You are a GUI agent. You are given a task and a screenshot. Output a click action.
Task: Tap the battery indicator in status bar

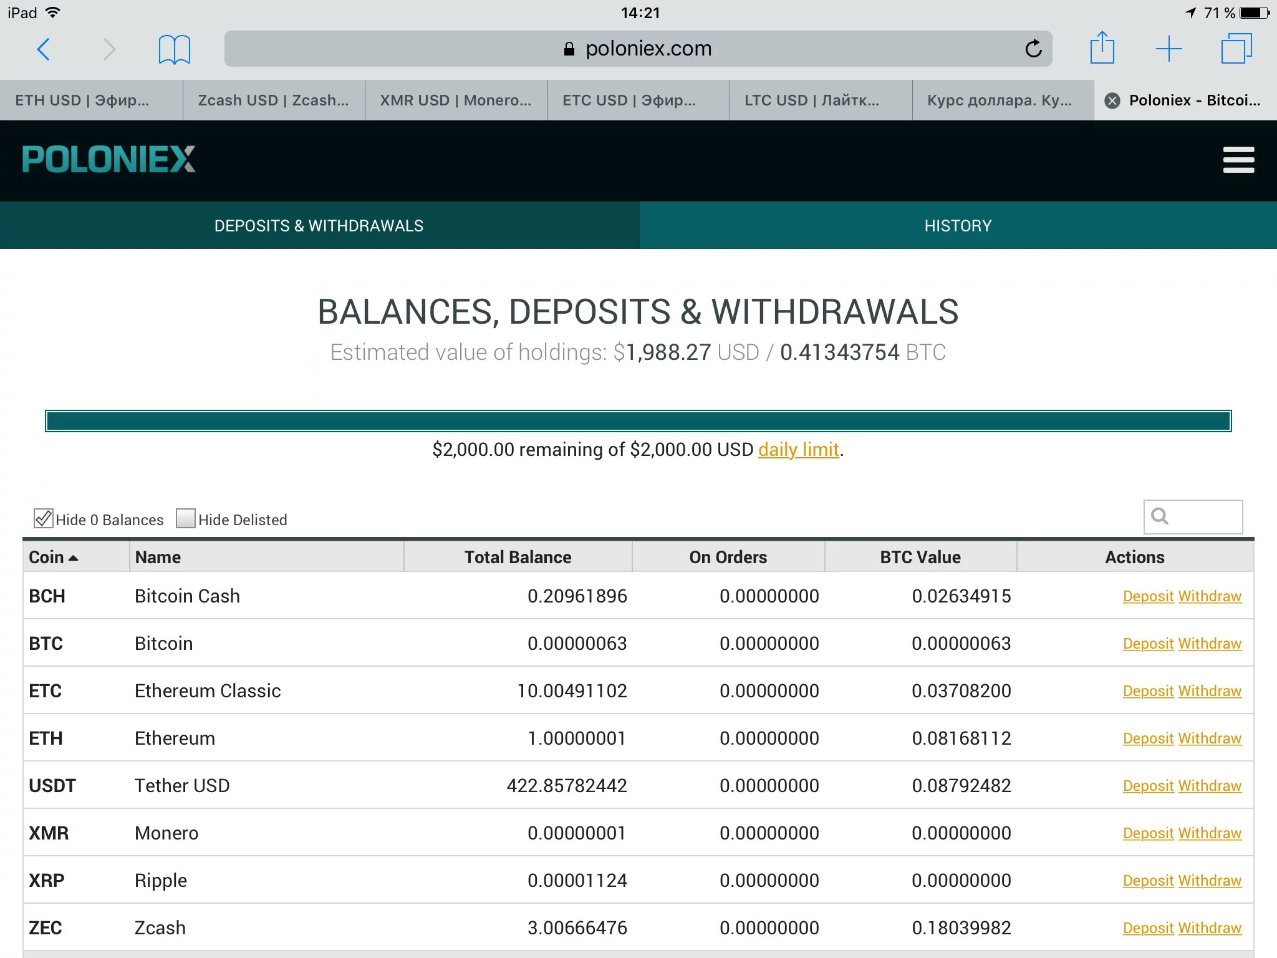[x=1255, y=12]
